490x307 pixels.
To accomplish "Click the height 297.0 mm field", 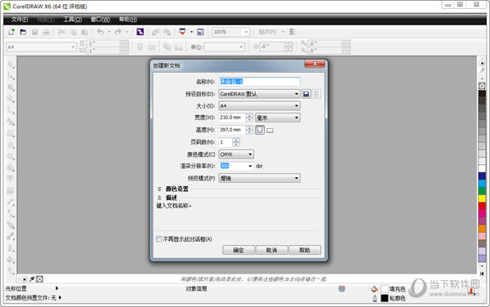I will (x=233, y=130).
